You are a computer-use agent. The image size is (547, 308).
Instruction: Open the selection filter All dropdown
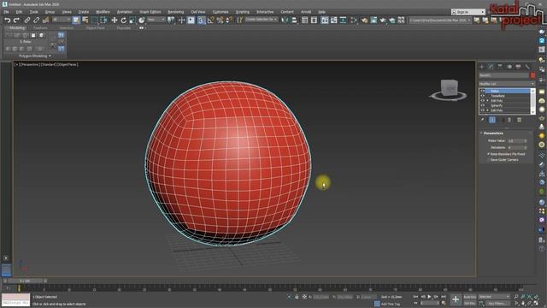(61, 20)
